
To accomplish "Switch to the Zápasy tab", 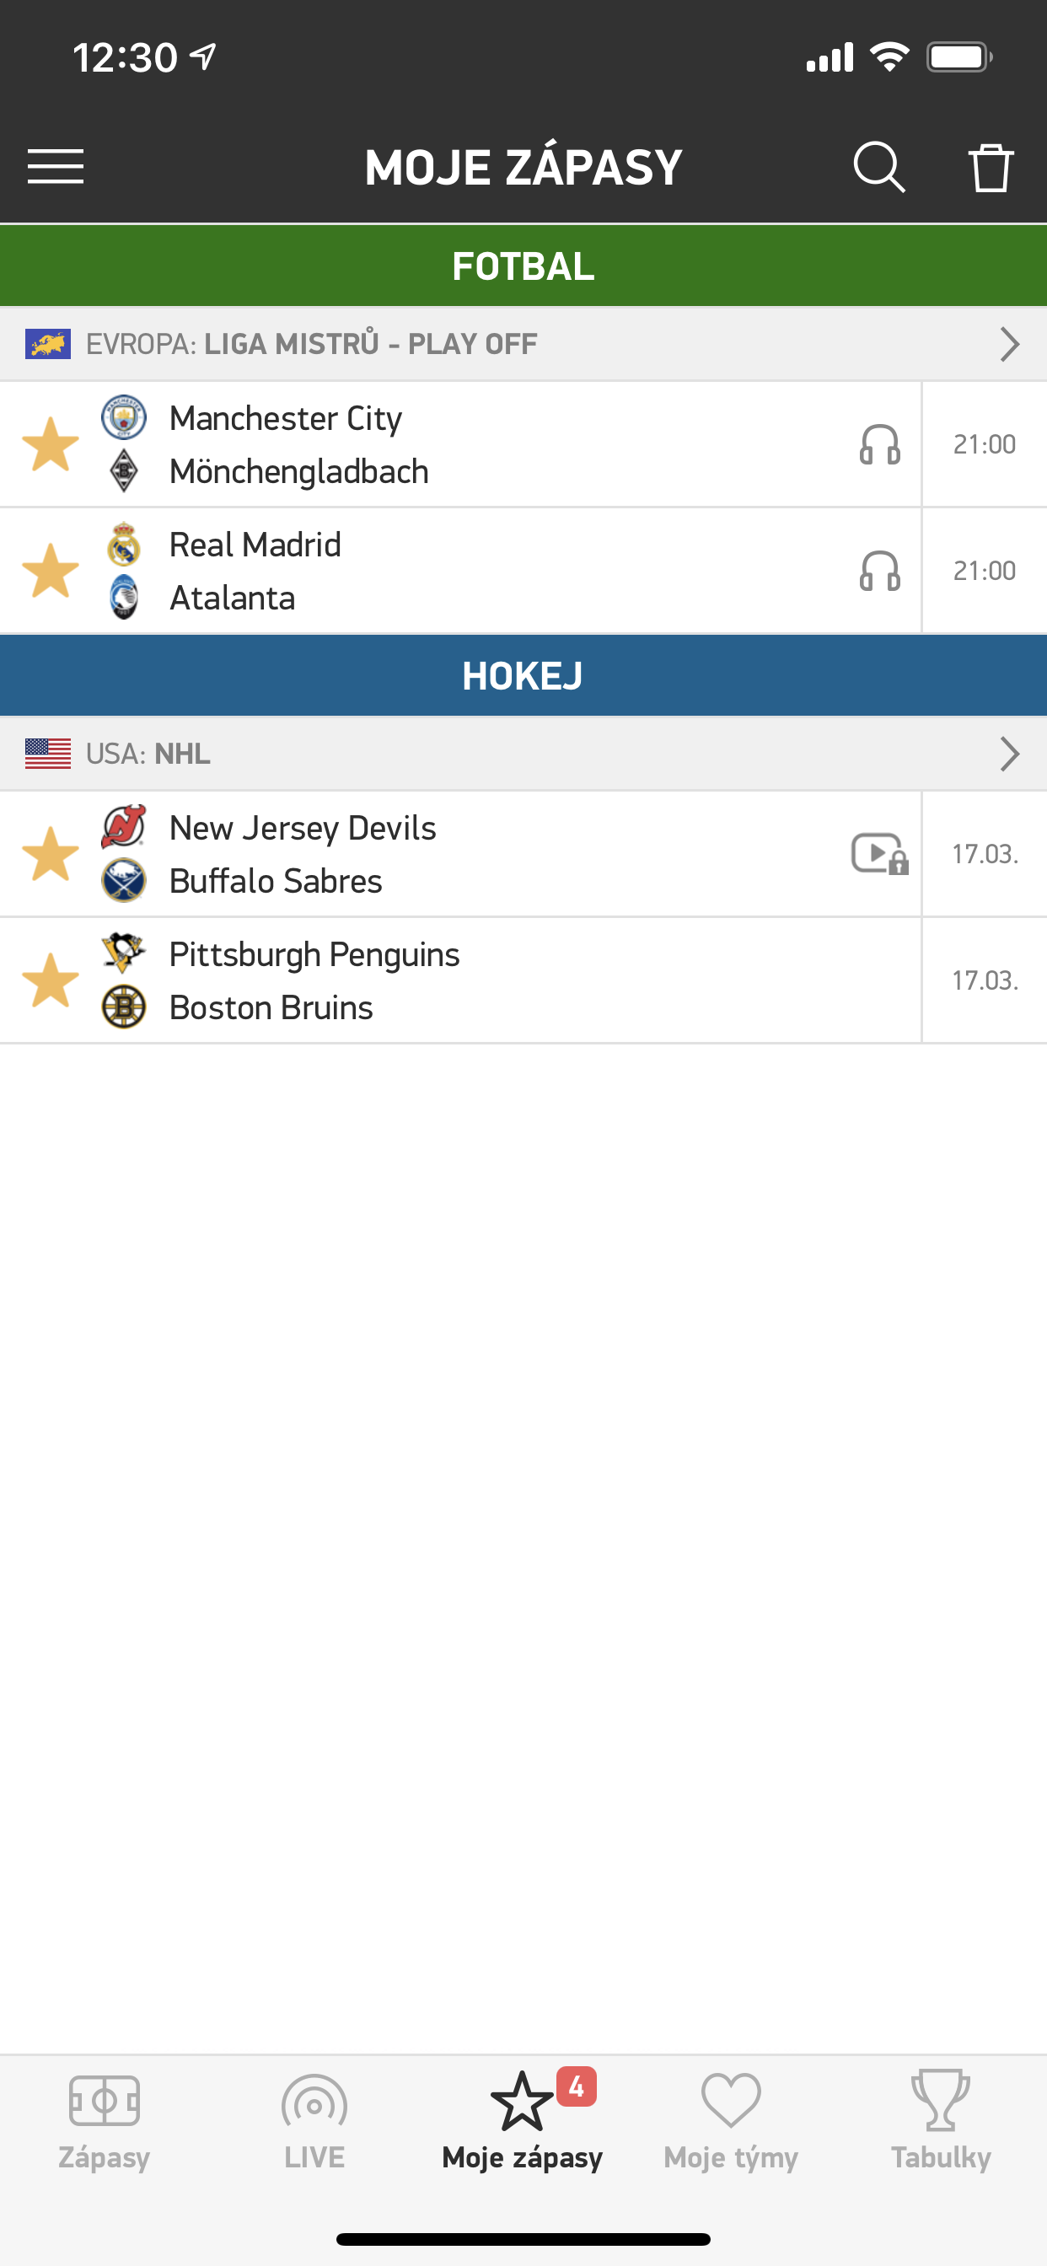I will tap(104, 2122).
